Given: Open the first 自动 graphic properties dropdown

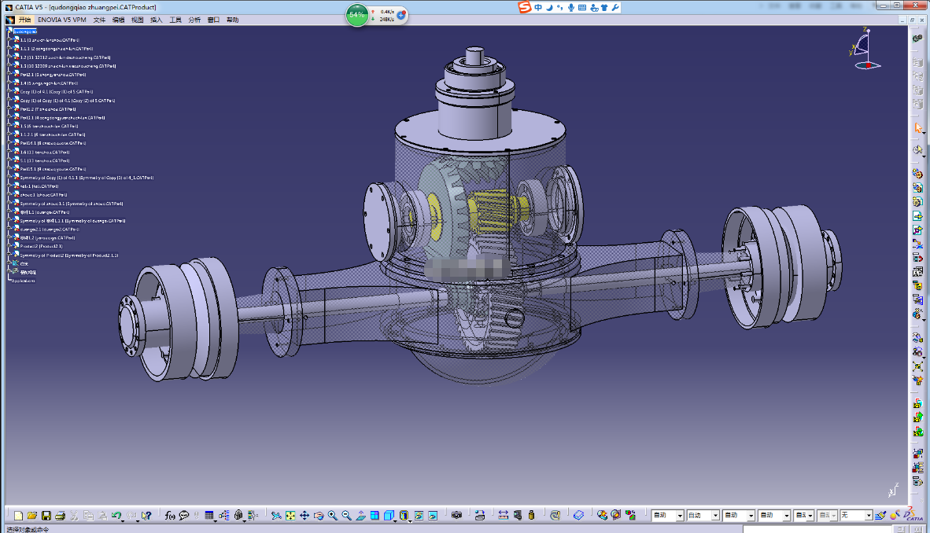Looking at the screenshot, I should pyautogui.click(x=668, y=515).
